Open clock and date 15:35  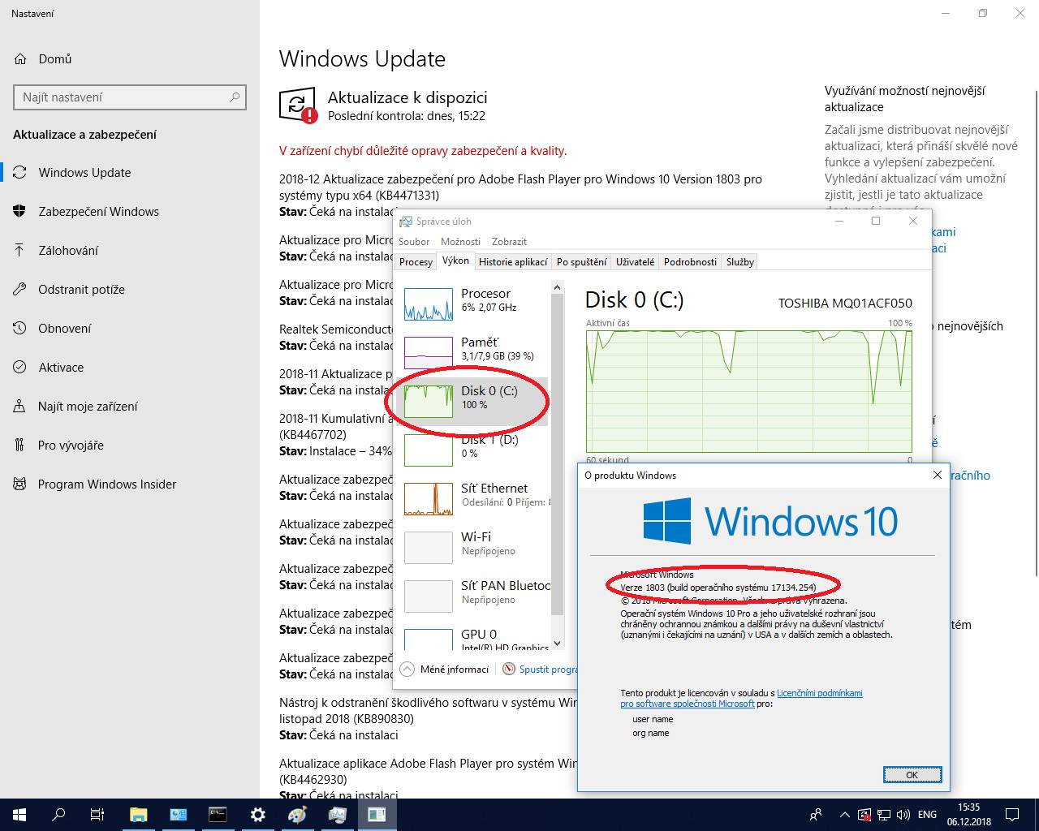(968, 815)
